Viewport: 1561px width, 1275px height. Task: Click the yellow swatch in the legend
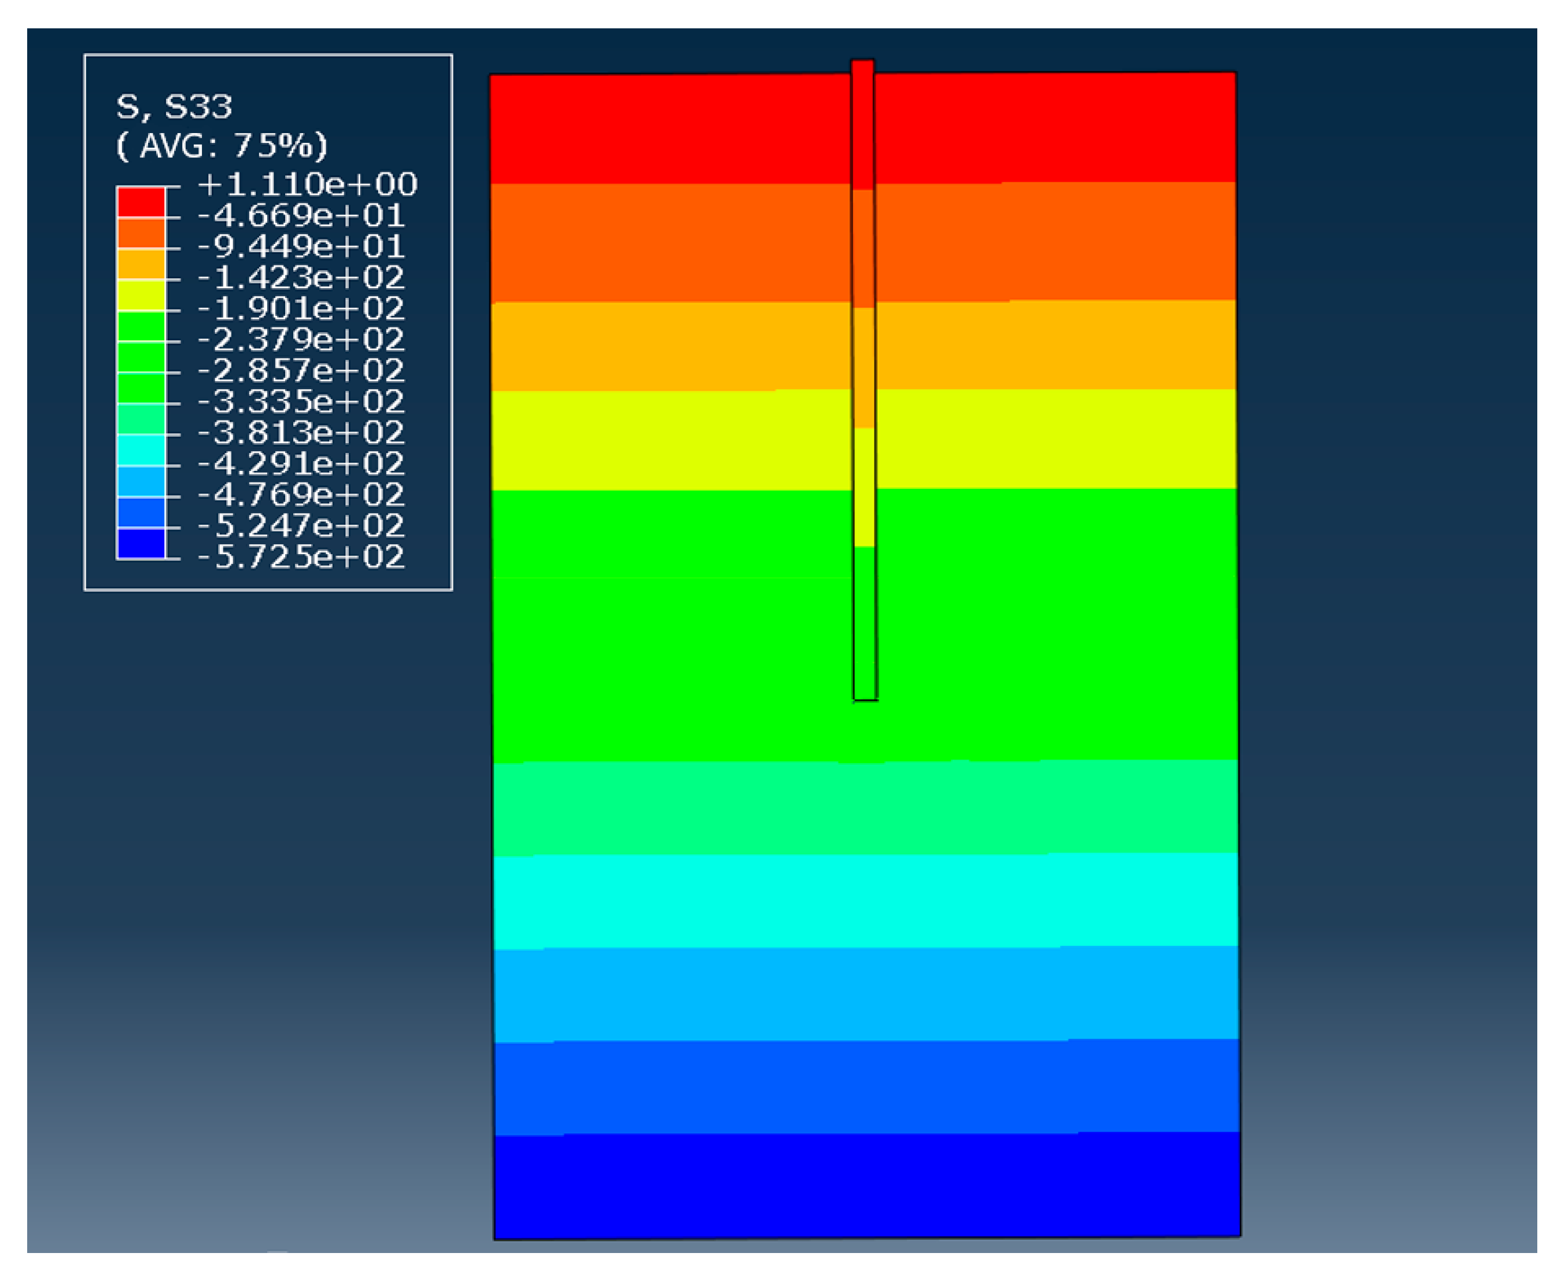[x=141, y=295]
